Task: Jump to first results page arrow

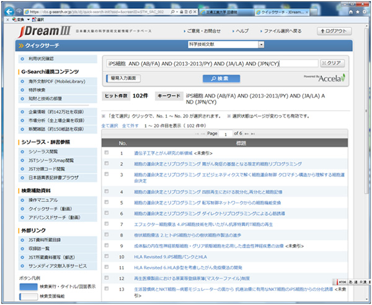Action: tap(197, 134)
